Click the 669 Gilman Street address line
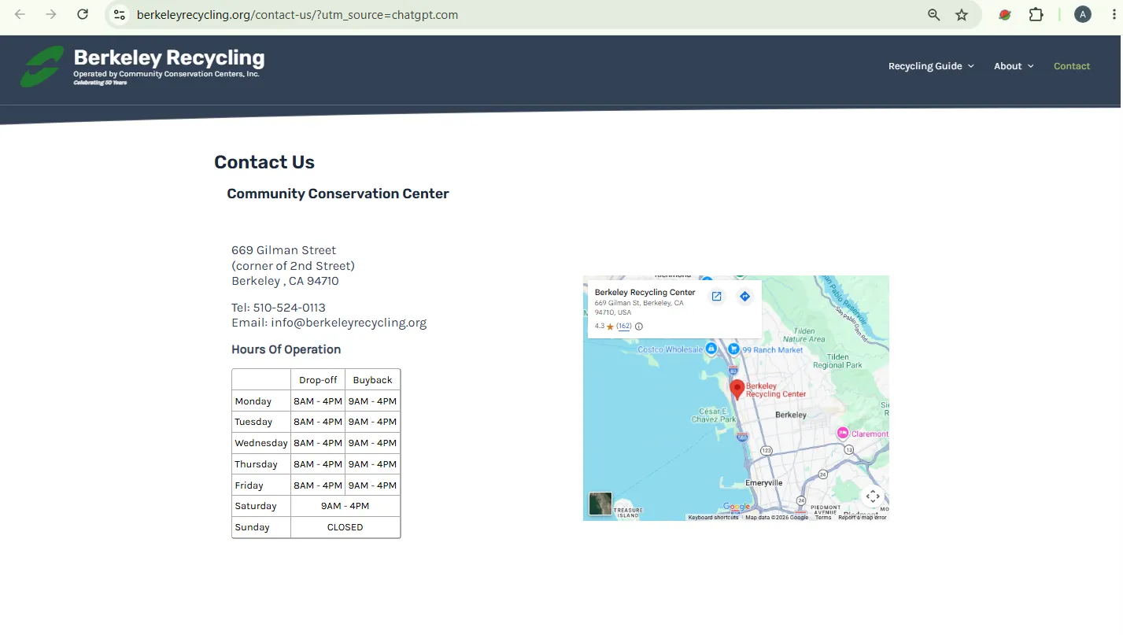Screen dimensions: 1123x635 pyautogui.click(x=283, y=250)
